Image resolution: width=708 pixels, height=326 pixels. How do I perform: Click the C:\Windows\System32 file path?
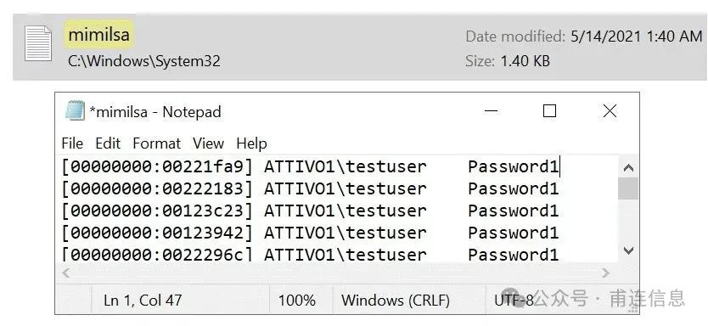[144, 61]
